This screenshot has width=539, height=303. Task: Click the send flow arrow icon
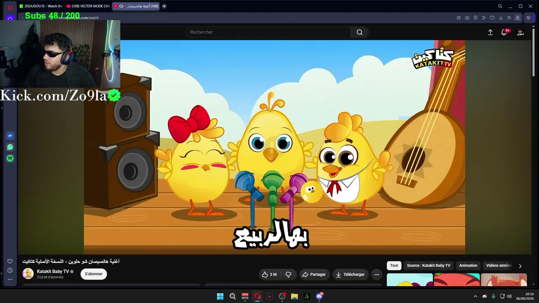pyautogui.click(x=484, y=18)
